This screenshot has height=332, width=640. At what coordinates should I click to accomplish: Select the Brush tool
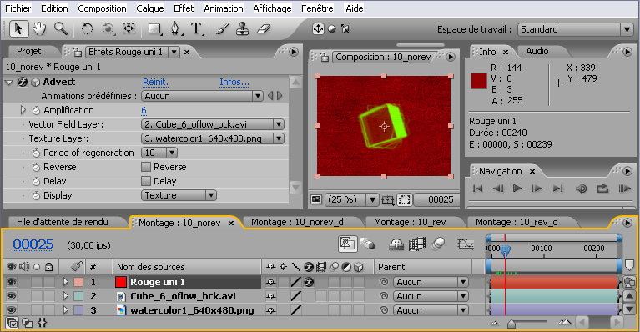click(x=223, y=28)
